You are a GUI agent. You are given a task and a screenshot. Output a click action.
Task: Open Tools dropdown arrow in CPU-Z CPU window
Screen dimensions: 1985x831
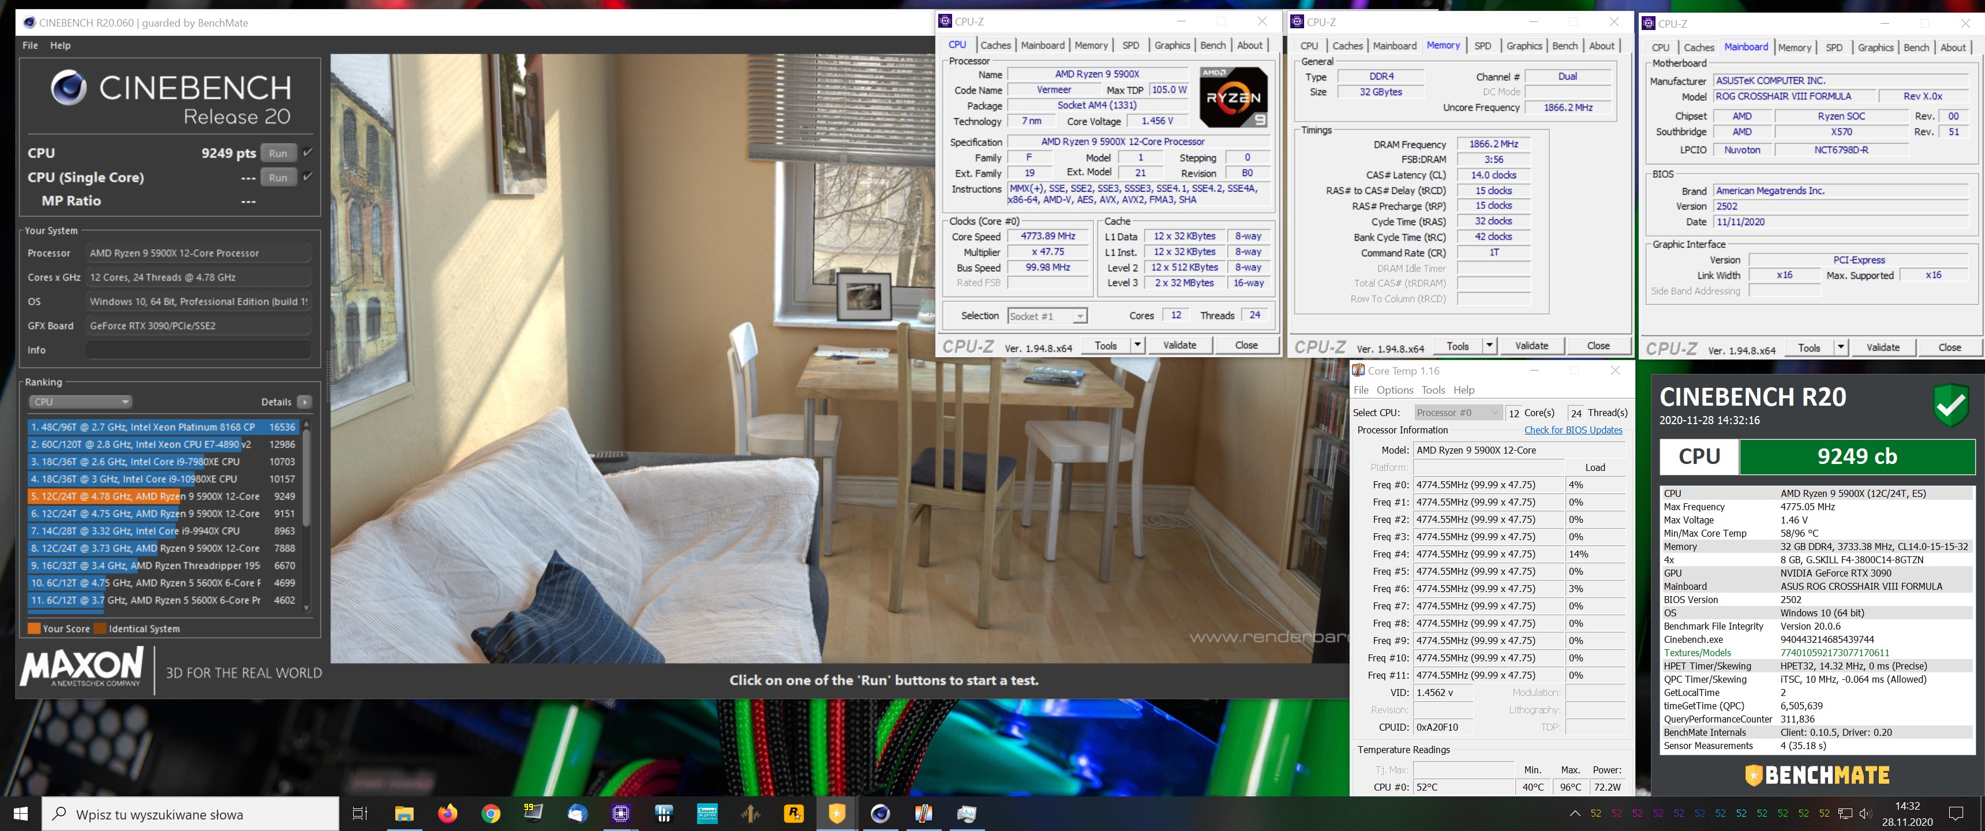[x=1137, y=345]
